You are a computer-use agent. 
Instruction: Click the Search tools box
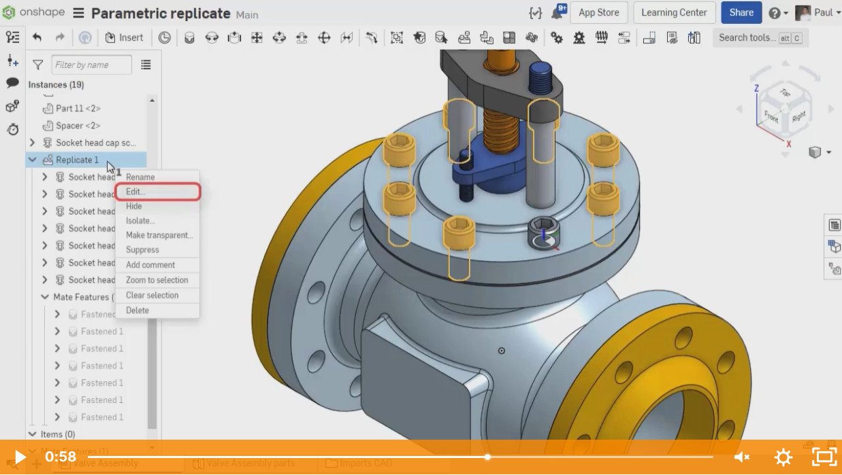click(761, 38)
